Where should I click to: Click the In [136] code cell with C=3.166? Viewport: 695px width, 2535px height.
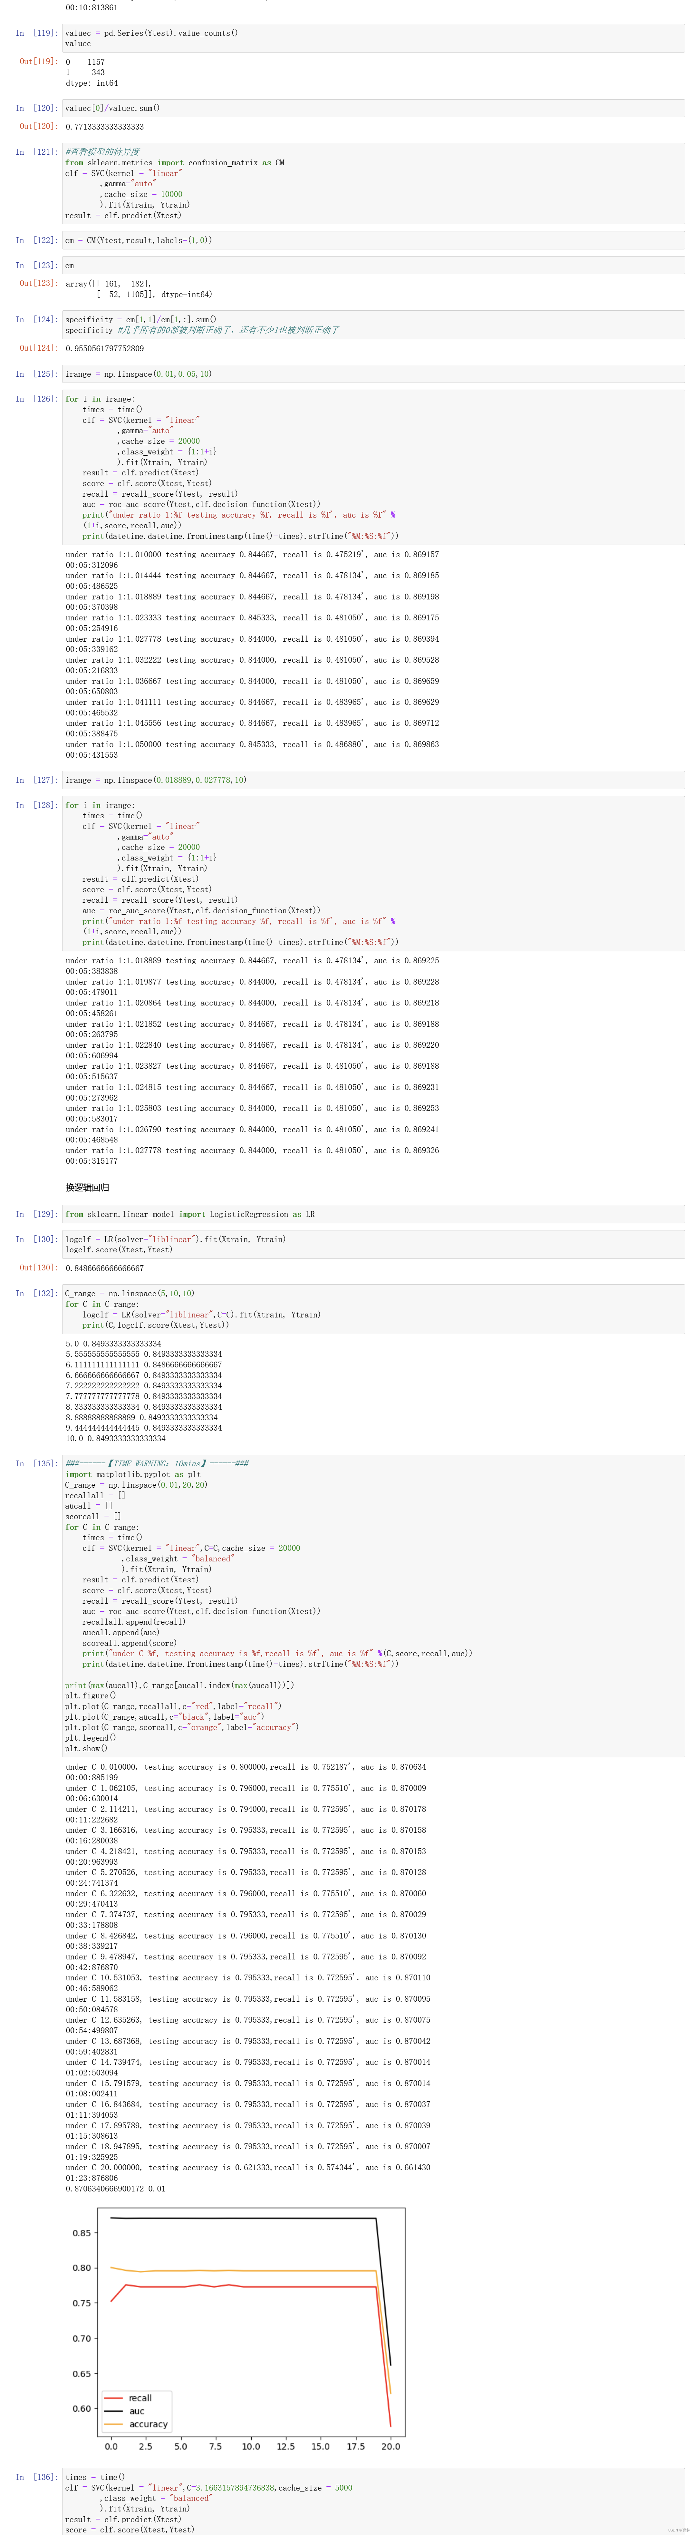373,2501
